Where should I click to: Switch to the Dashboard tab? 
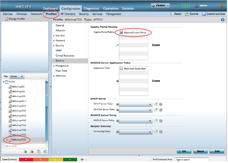[50, 9]
